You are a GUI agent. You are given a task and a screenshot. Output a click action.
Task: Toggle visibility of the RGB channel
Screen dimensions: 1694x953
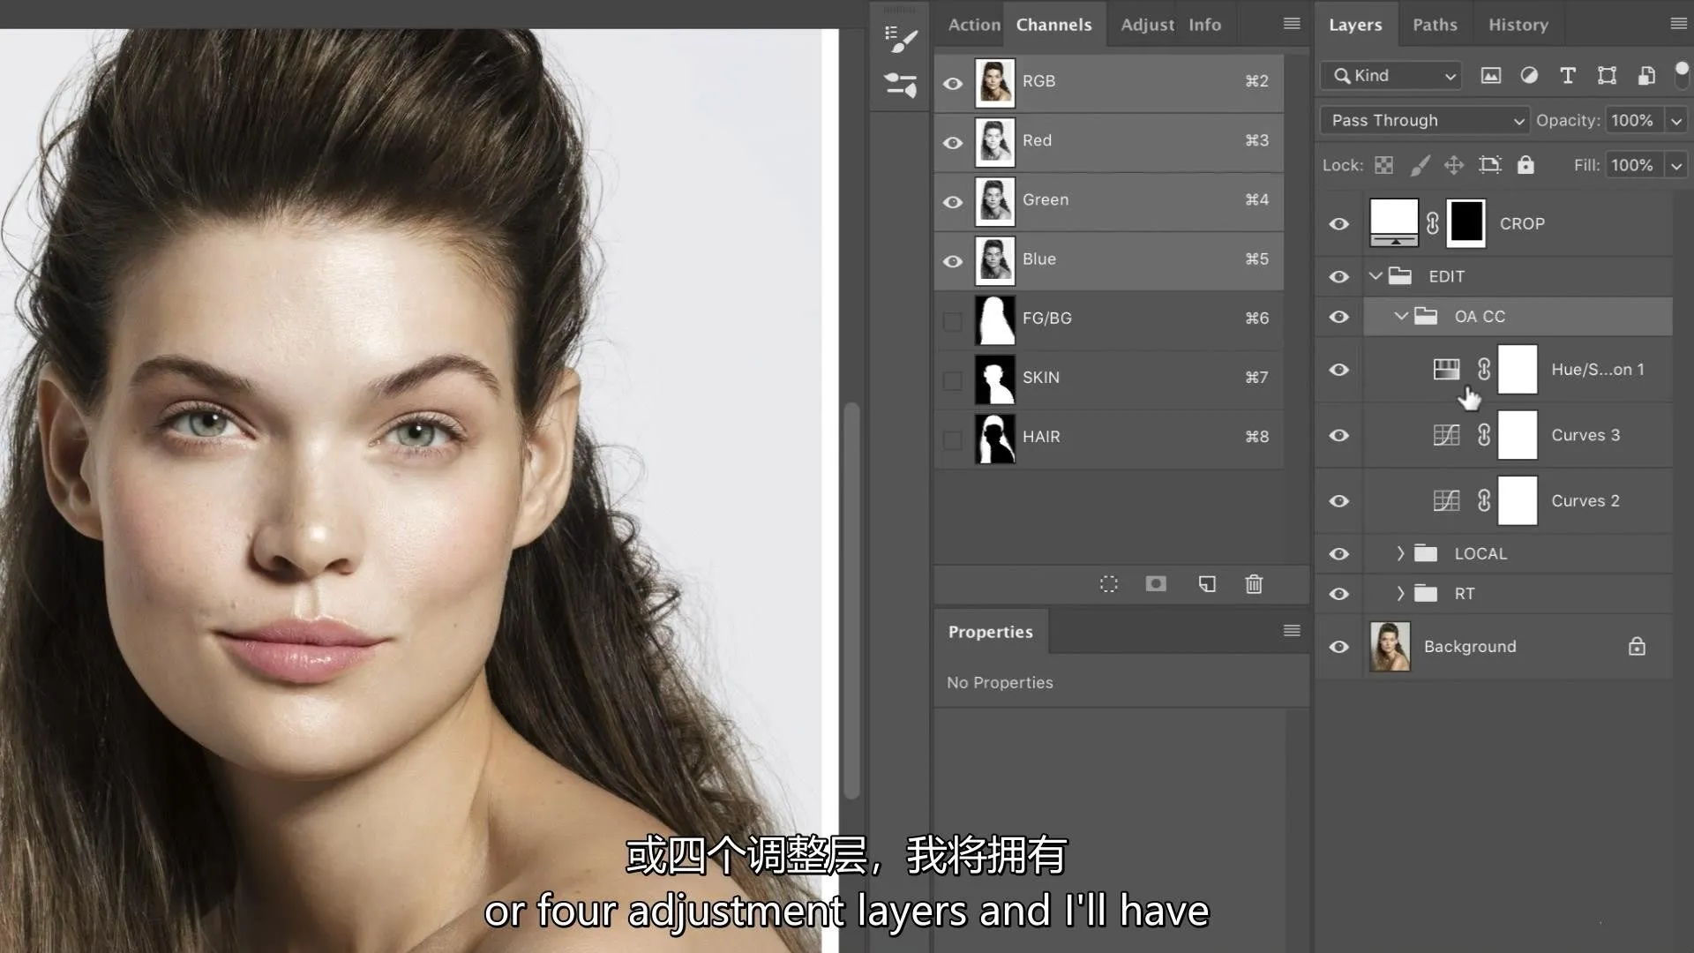[x=952, y=81]
